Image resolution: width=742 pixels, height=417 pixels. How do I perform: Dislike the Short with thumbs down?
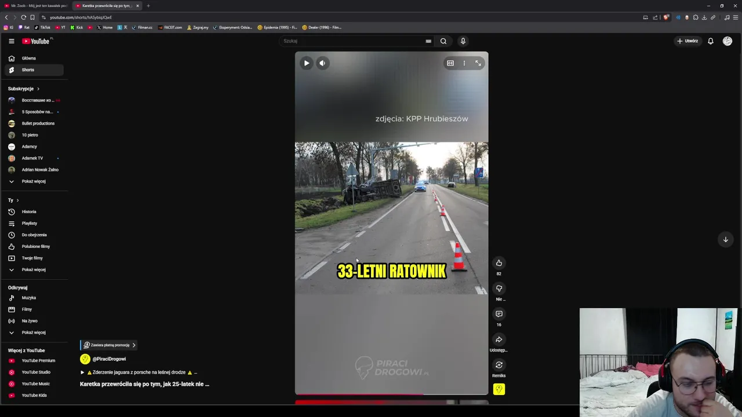[499, 288]
